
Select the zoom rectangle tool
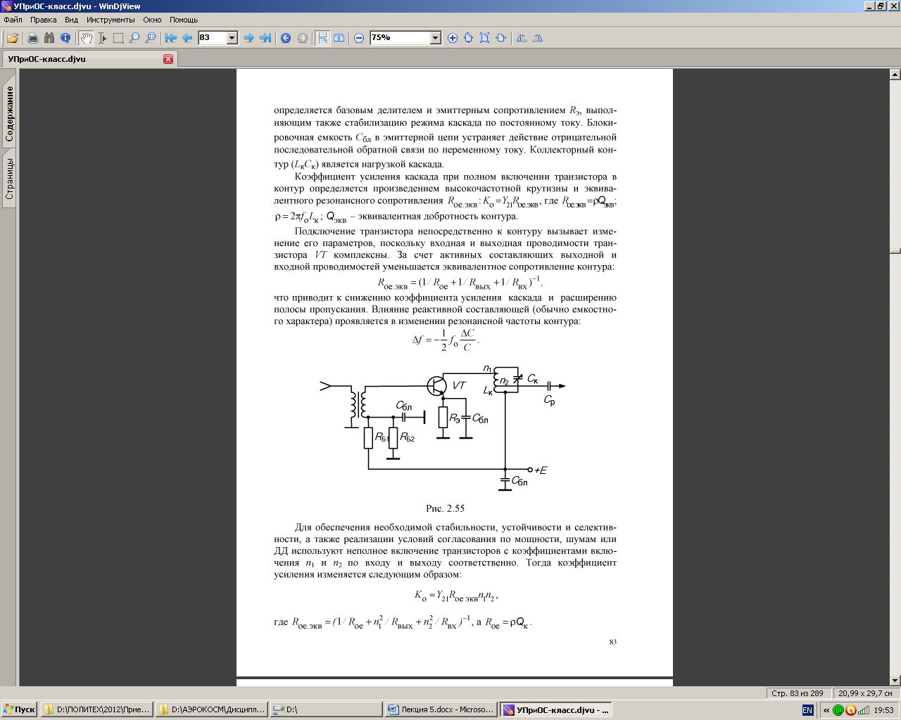(x=151, y=38)
